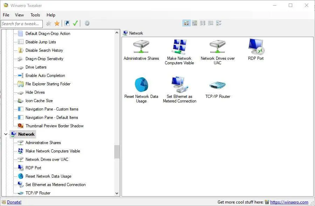The height and width of the screenshot is (206, 315).
Task: Select Enable Auto Completion tree item
Action: (x=45, y=76)
